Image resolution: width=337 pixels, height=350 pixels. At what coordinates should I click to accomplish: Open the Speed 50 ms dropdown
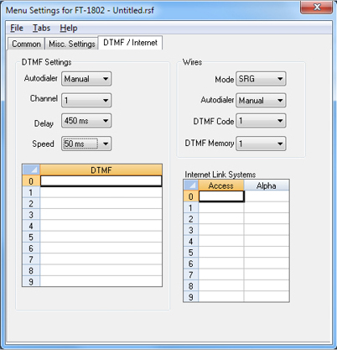[x=86, y=144]
